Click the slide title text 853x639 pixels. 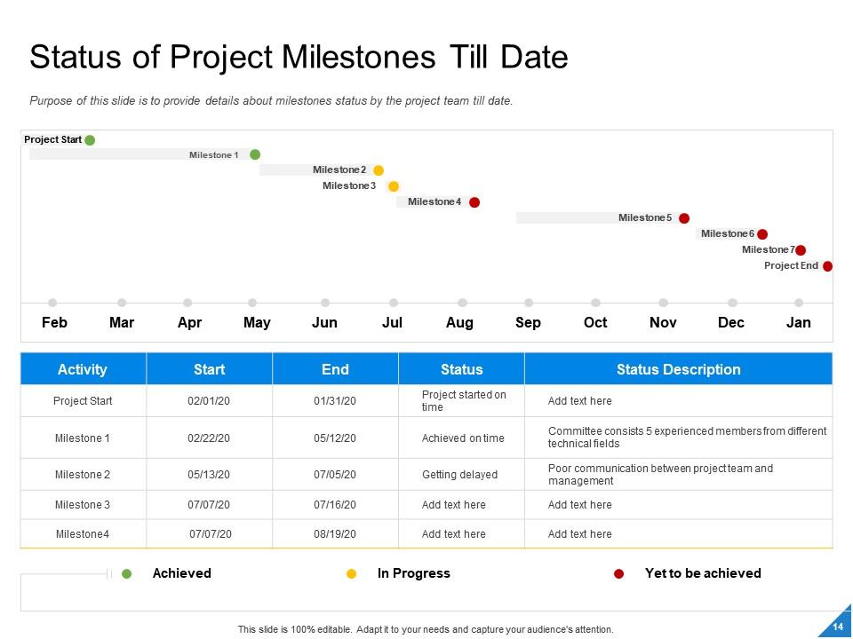point(299,58)
